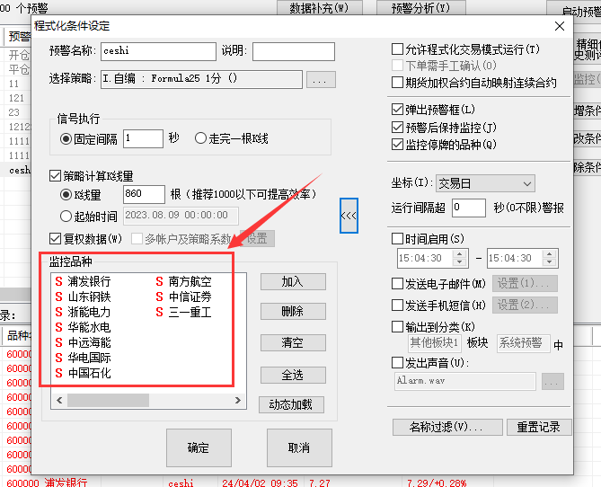The height and width of the screenshot is (487, 601).
Task: Click the 名称过滤(V)... button
Action: [447, 427]
